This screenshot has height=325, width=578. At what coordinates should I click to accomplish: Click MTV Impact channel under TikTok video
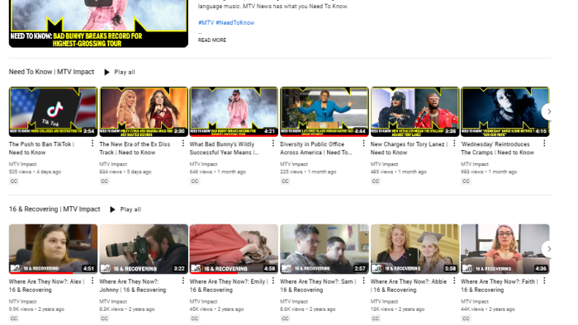tap(22, 164)
